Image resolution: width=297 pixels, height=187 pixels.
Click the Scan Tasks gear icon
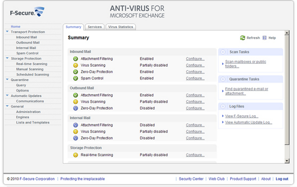[x=223, y=52]
